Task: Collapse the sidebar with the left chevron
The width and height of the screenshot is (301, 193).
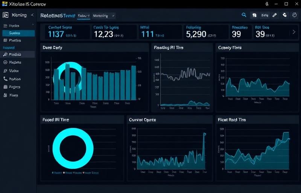Action: [32, 15]
